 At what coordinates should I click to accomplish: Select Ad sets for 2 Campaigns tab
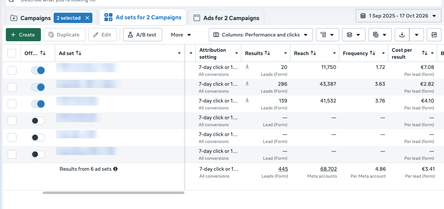tap(143, 18)
